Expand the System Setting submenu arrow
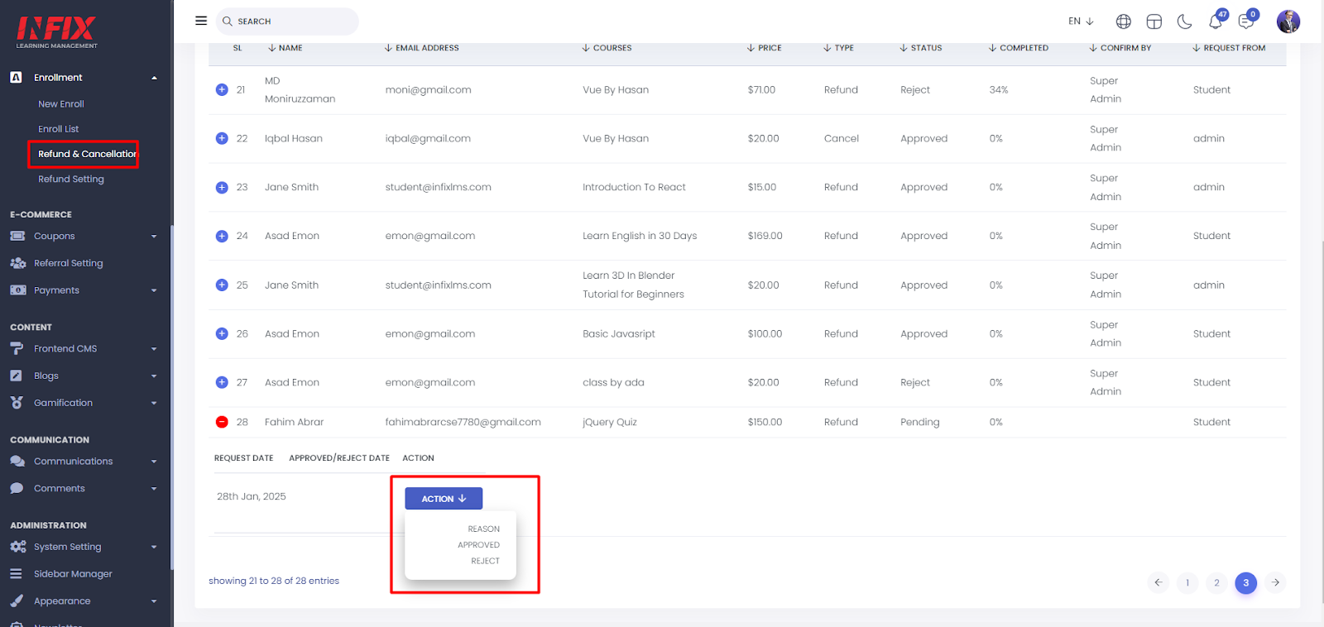Viewport: 1324px width, 627px height. pyautogui.click(x=154, y=547)
